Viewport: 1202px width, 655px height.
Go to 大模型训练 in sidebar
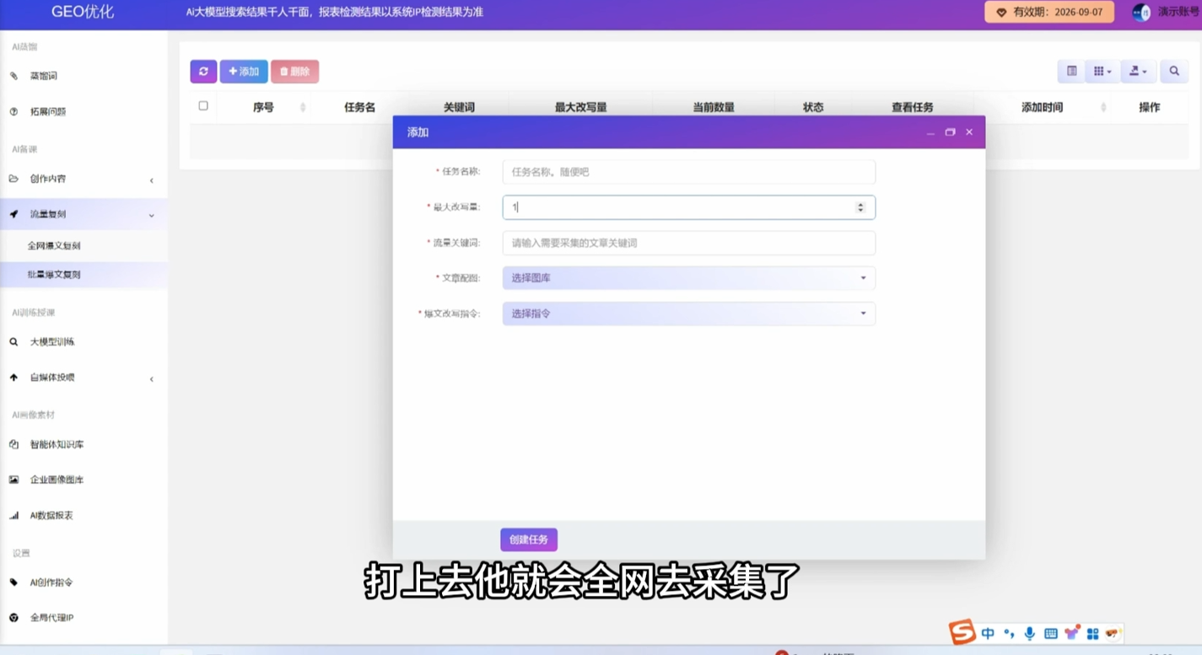pos(52,342)
